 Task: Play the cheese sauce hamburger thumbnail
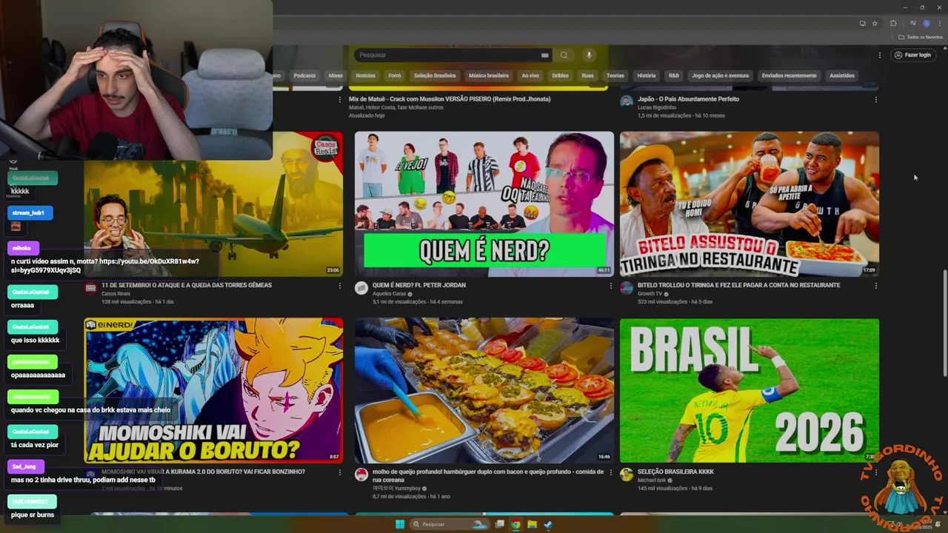point(484,391)
